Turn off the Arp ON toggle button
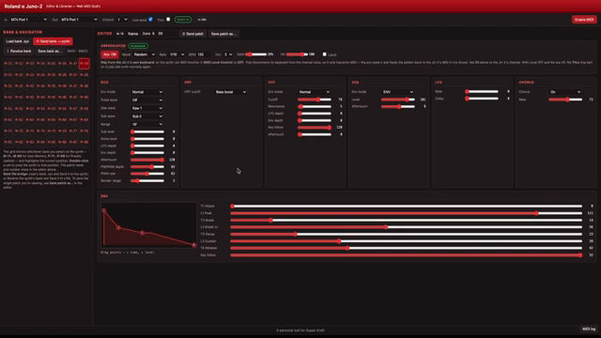This screenshot has height=338, width=601. 110,54
